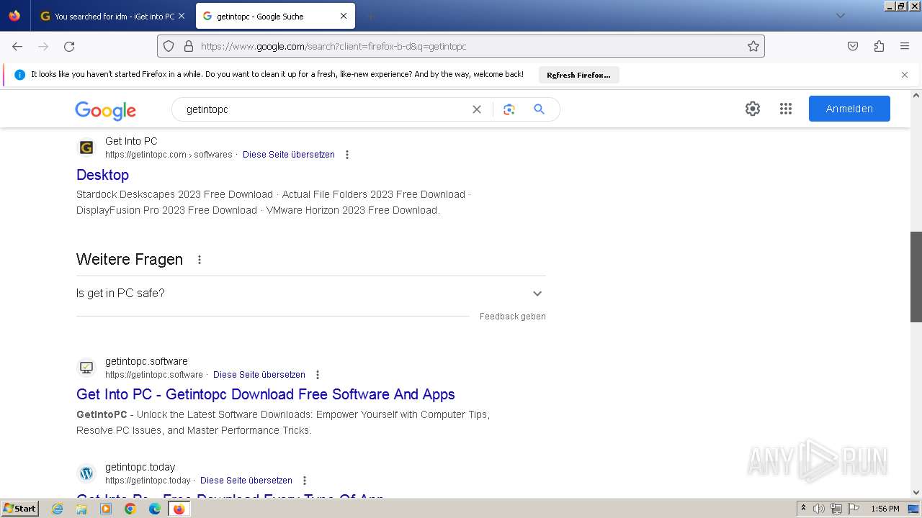Open more options beside Weitere Fragen
Image resolution: width=922 pixels, height=518 pixels.
coord(200,260)
